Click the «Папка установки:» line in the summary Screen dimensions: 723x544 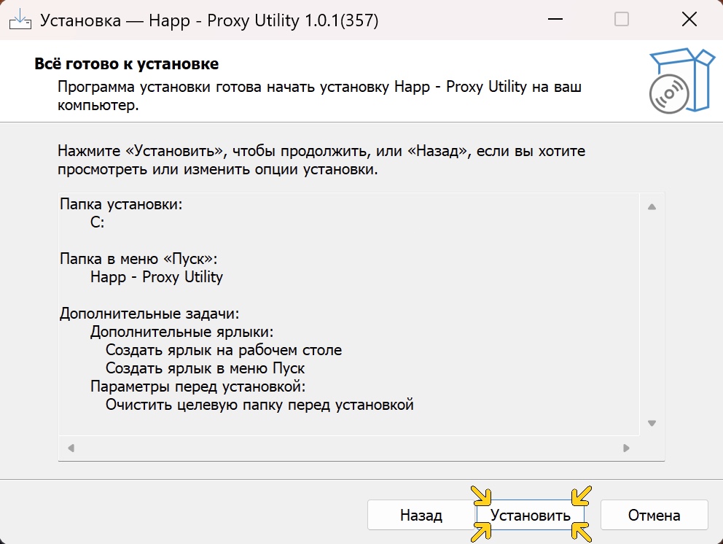point(121,204)
